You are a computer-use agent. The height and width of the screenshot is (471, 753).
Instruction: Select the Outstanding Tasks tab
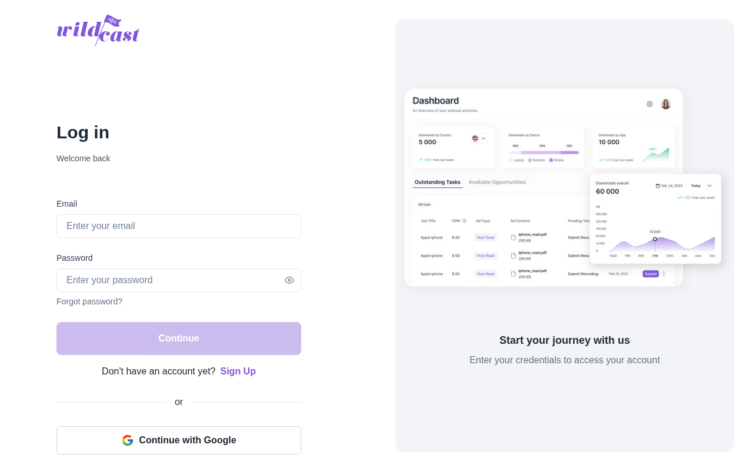click(x=437, y=183)
